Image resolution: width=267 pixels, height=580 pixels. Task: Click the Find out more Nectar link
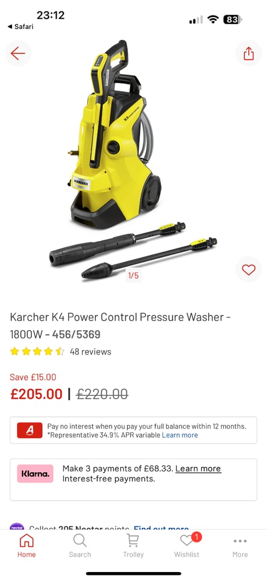[x=162, y=527]
